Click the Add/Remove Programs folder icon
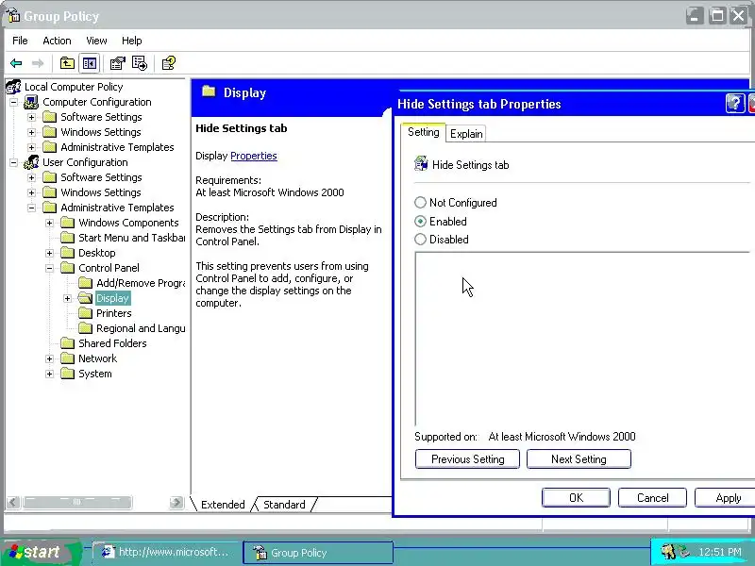755x566 pixels. click(x=85, y=283)
